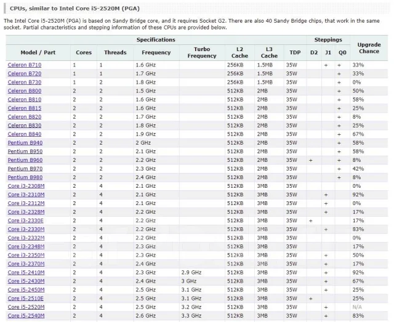This screenshot has height=322, width=394.
Task: Open the Celeron B820 link
Action: [x=25, y=117]
